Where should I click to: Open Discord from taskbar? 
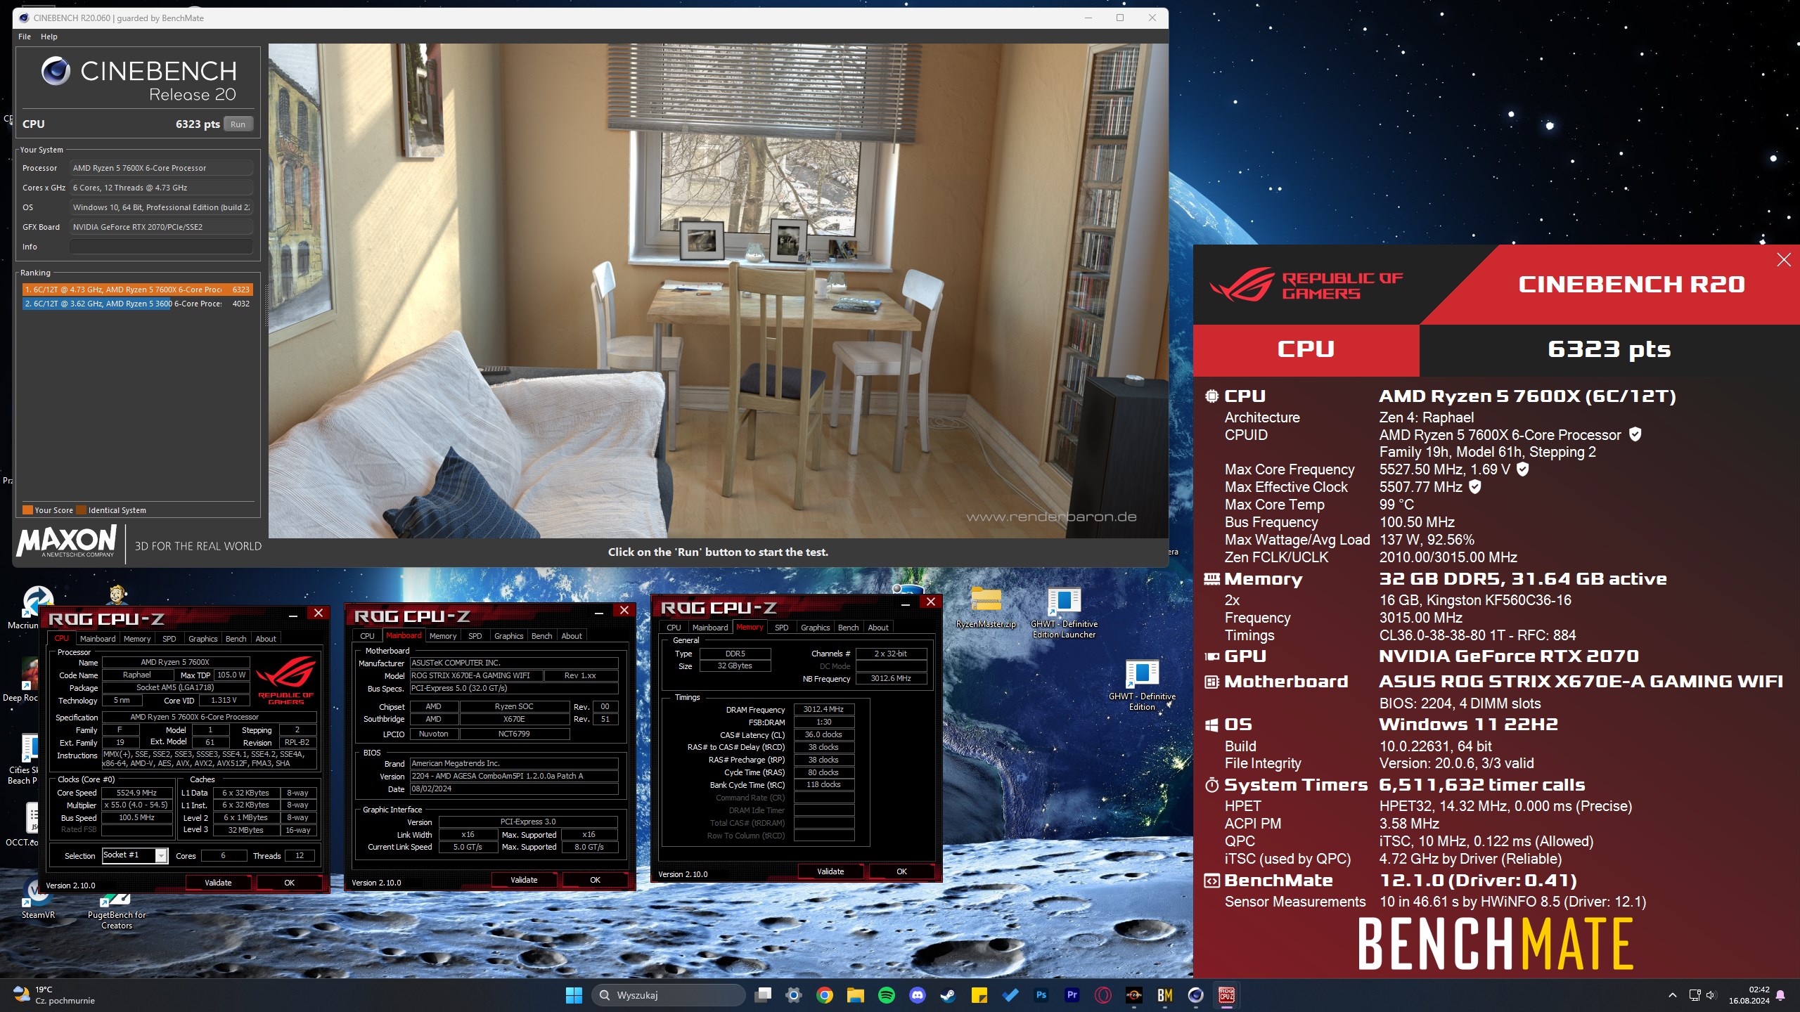pyautogui.click(x=918, y=995)
